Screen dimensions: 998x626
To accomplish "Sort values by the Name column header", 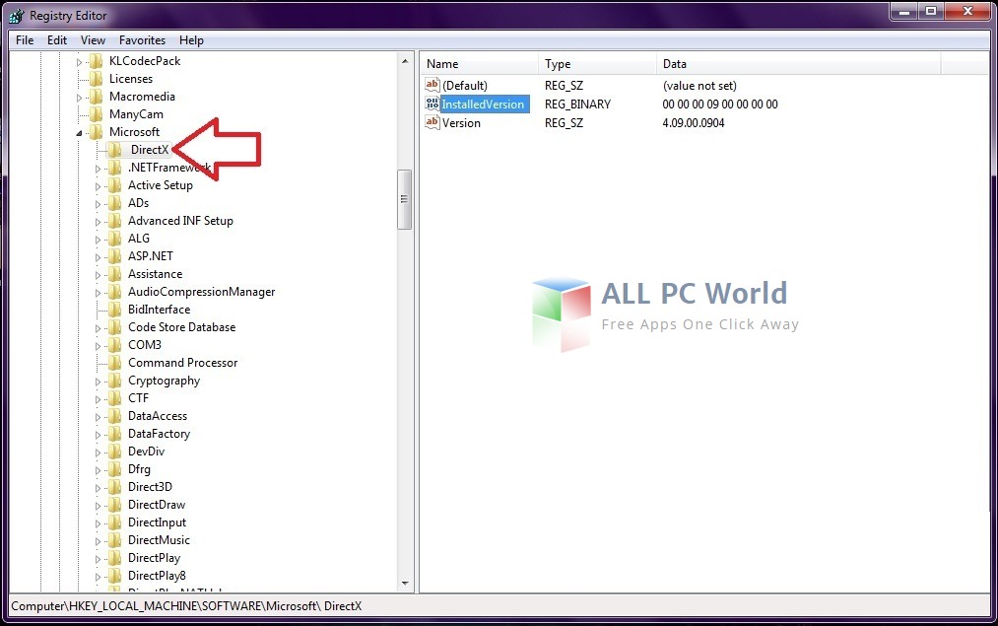I will 479,64.
